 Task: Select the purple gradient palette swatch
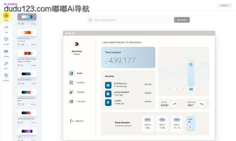[x=27, y=131]
